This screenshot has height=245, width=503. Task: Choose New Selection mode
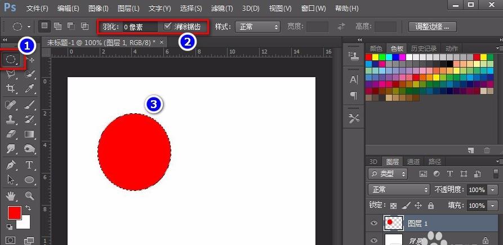tap(44, 26)
